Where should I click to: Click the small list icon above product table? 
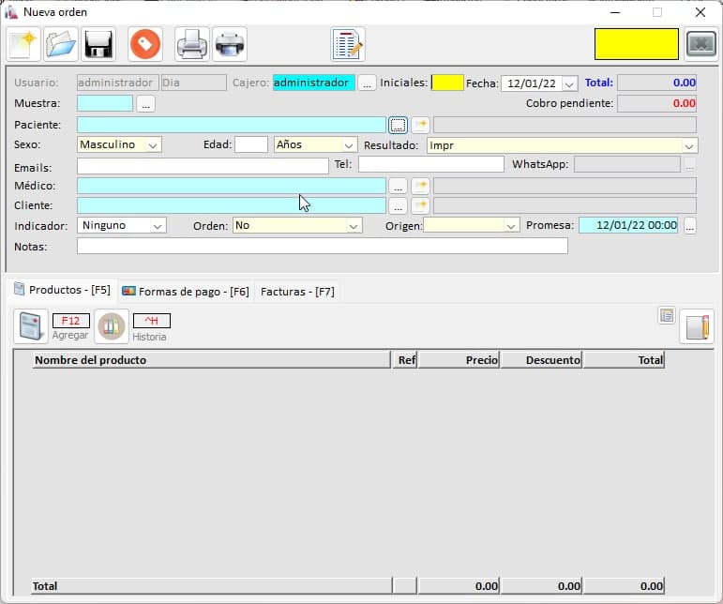click(667, 316)
